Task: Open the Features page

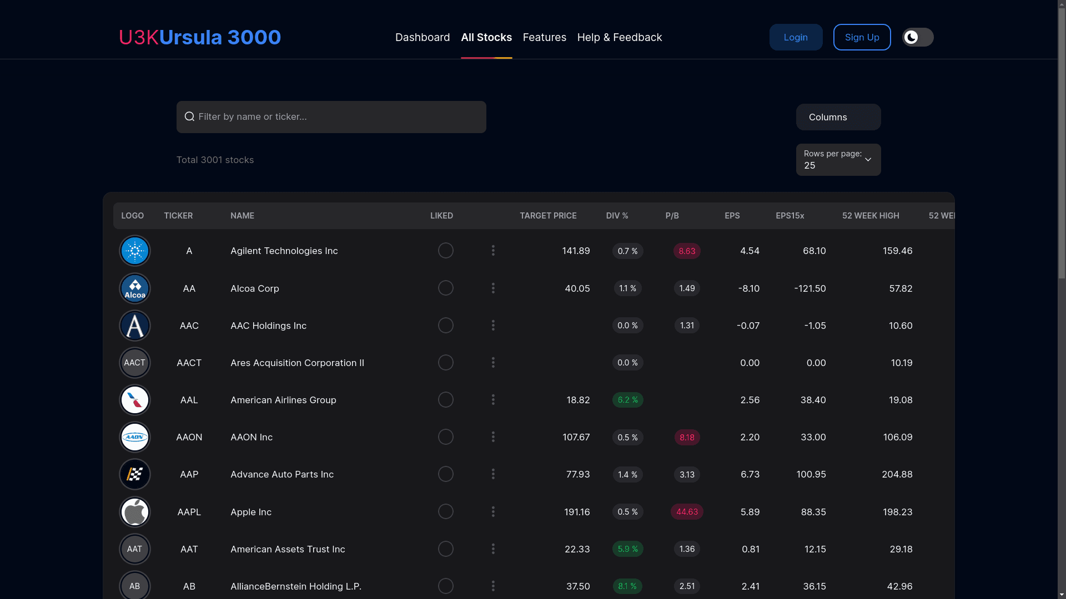Action: pos(545,37)
